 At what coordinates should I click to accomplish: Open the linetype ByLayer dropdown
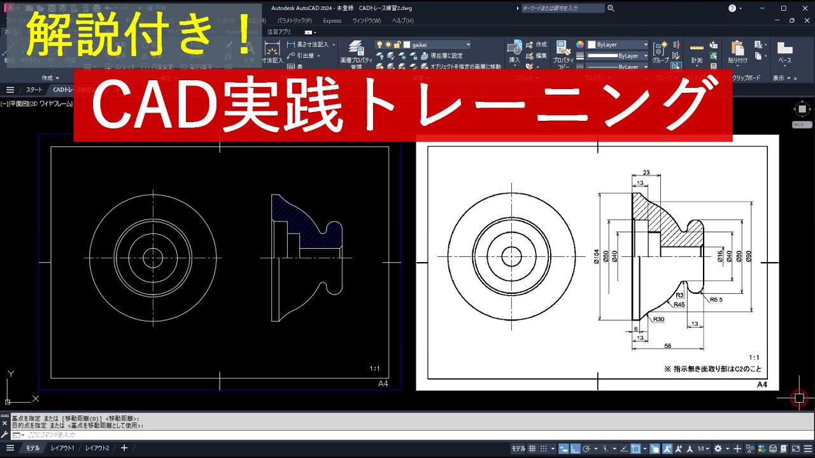[618, 66]
